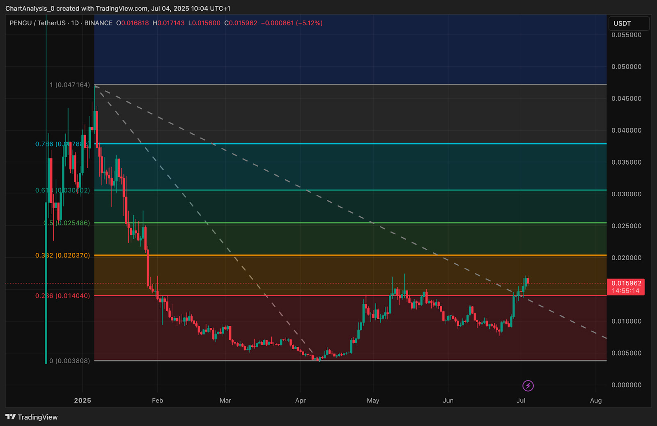Click the purple lightning bolt icon
657x426 pixels.
[x=528, y=386]
